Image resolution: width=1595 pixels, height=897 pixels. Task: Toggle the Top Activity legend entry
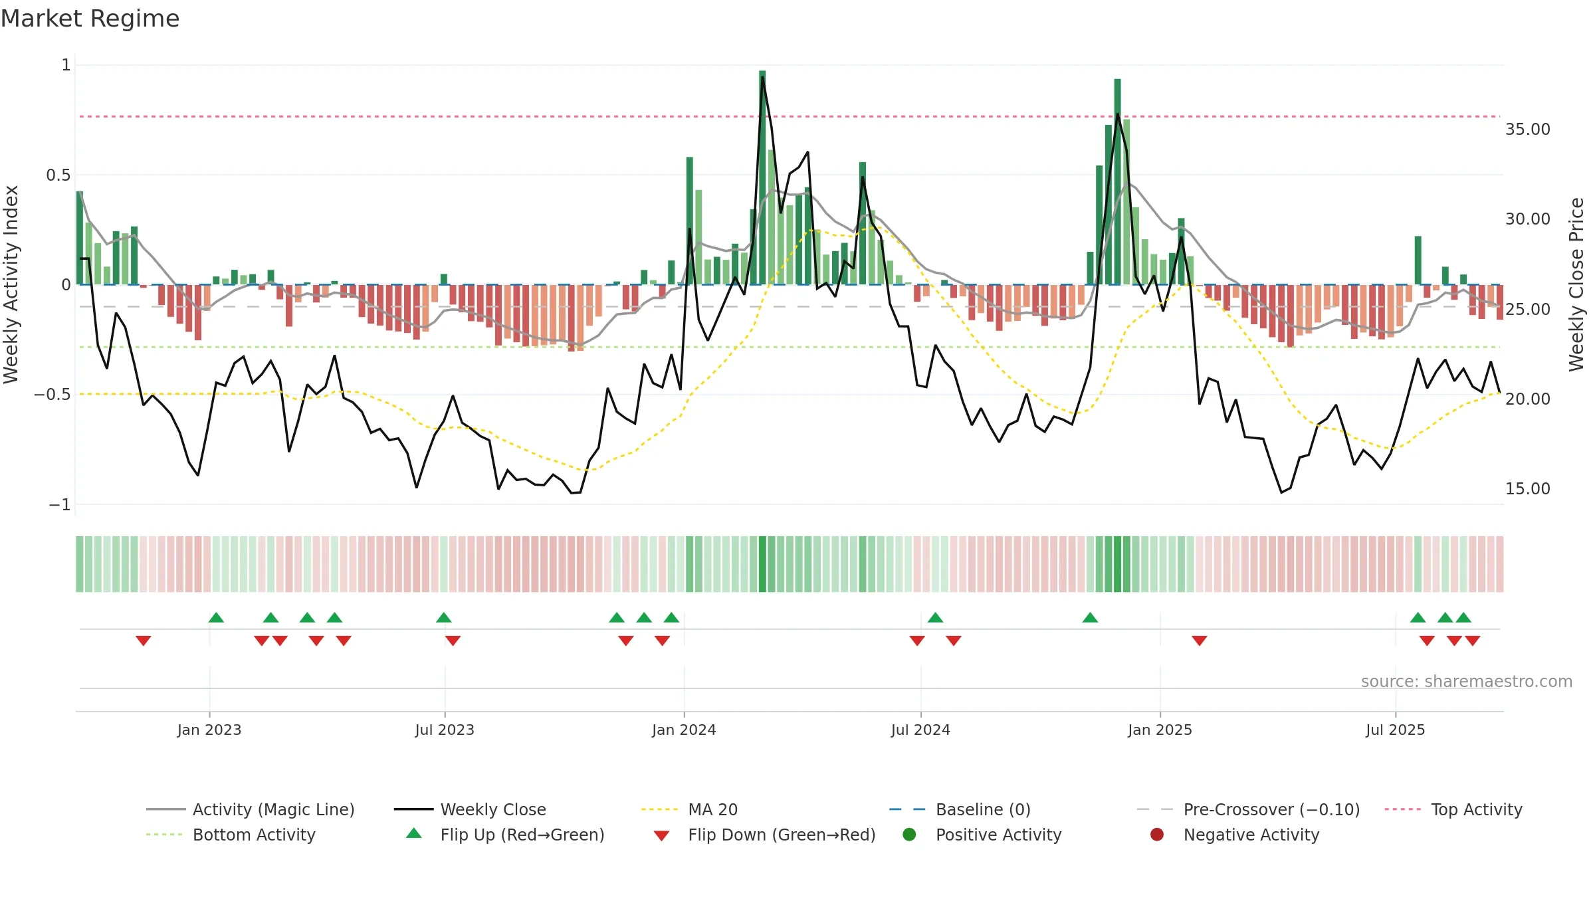tap(1453, 809)
